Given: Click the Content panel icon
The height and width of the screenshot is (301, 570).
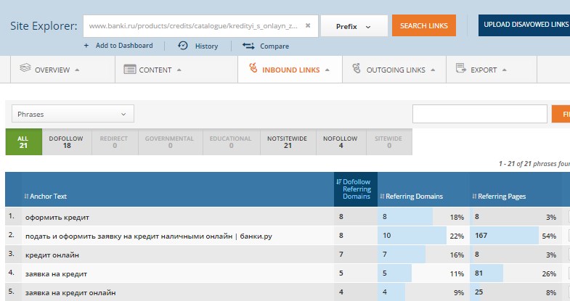Looking at the screenshot, I should pos(130,70).
